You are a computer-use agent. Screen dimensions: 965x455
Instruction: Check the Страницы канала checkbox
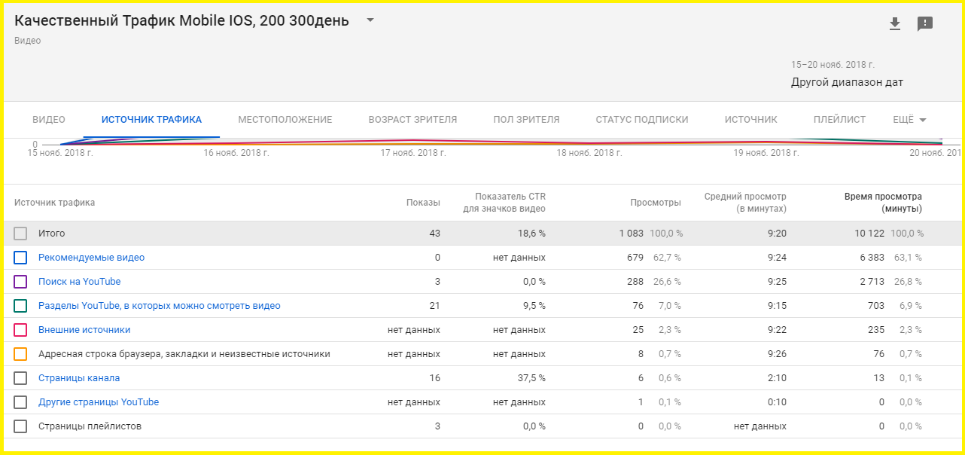tap(20, 378)
